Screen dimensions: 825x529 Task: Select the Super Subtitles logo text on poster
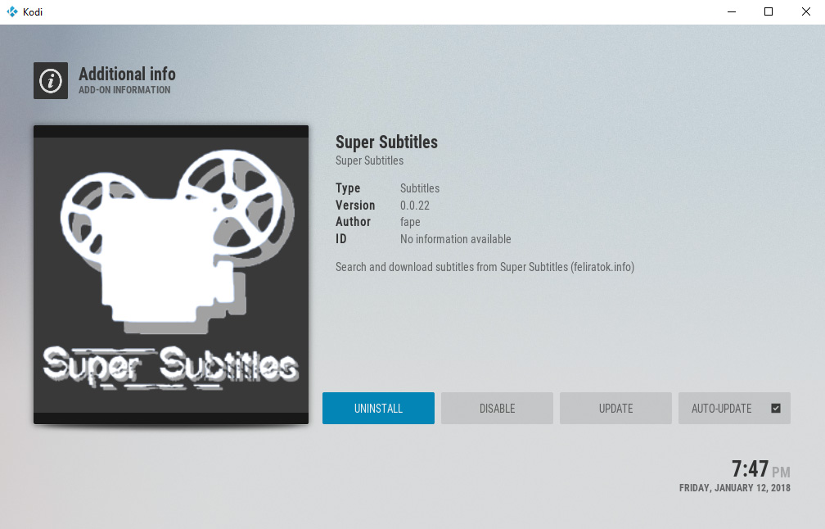[170, 366]
